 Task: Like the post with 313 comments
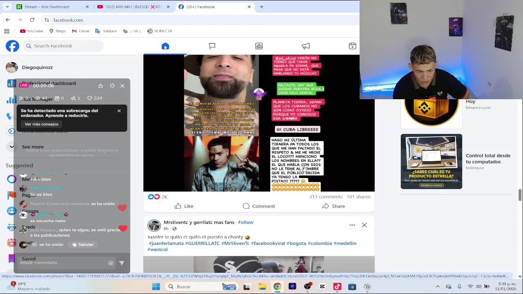click(184, 206)
